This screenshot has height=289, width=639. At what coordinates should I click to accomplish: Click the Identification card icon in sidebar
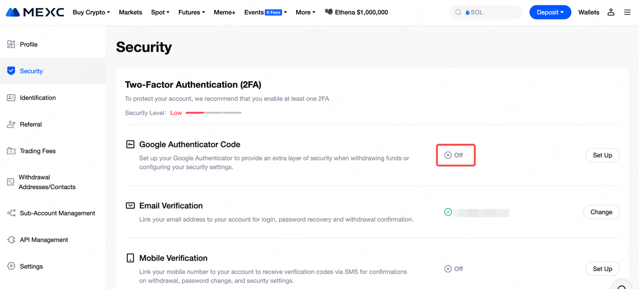coord(11,98)
